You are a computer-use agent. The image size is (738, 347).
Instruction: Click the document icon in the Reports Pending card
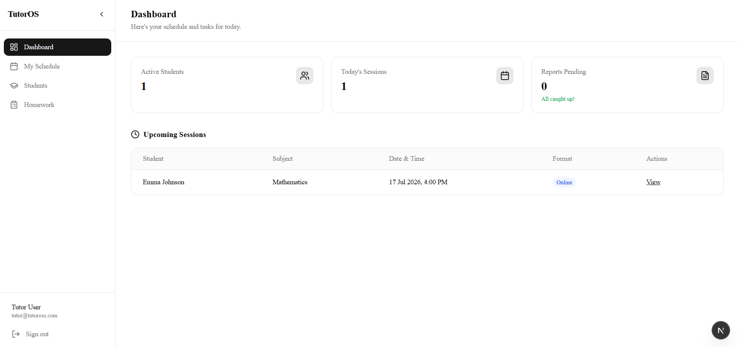(705, 76)
